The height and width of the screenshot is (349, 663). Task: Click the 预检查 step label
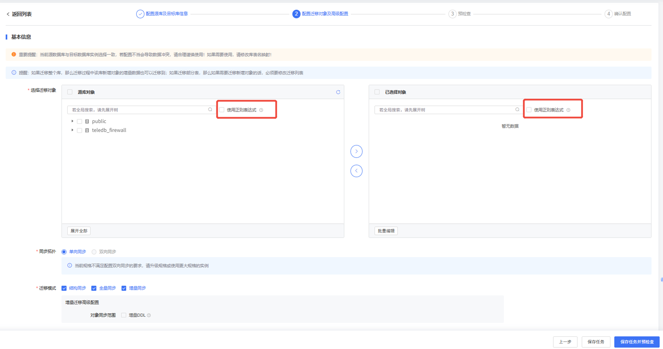464,14
